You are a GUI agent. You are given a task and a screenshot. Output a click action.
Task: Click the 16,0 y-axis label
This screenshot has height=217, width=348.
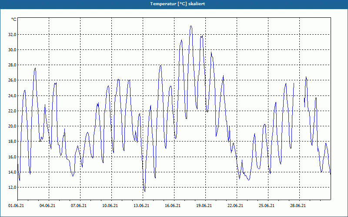pos(12,157)
